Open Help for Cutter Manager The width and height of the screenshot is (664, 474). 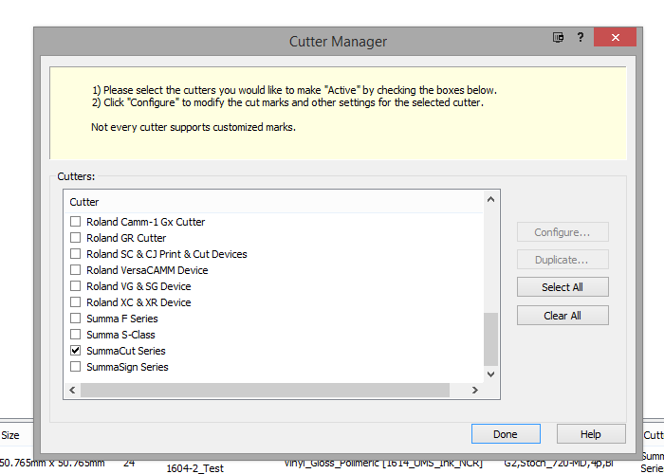tap(591, 434)
